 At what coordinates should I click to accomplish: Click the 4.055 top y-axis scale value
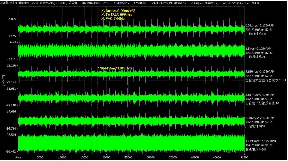(x=11, y=19)
